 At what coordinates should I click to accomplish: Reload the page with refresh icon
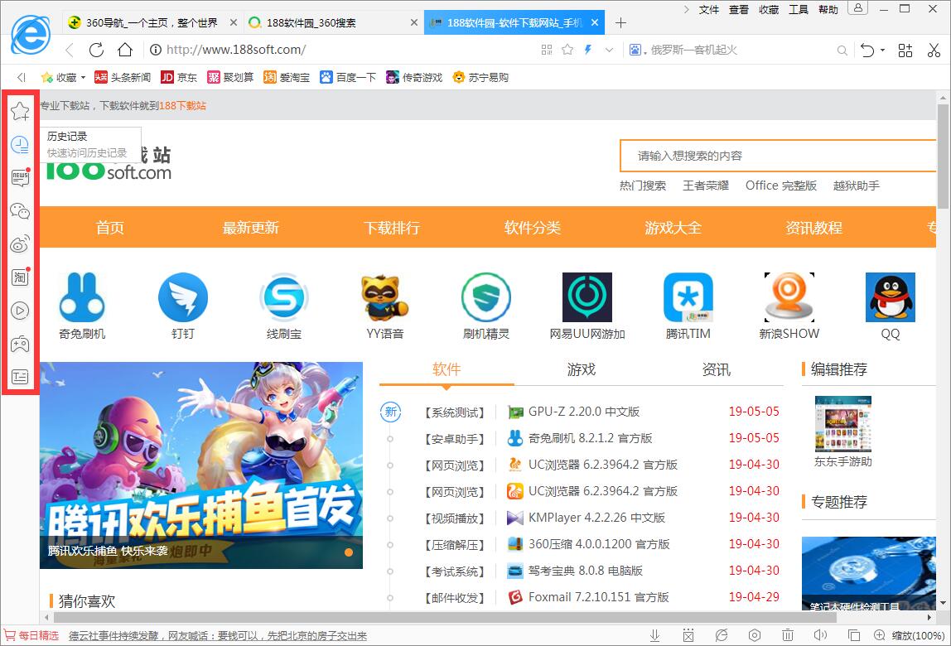pos(97,50)
